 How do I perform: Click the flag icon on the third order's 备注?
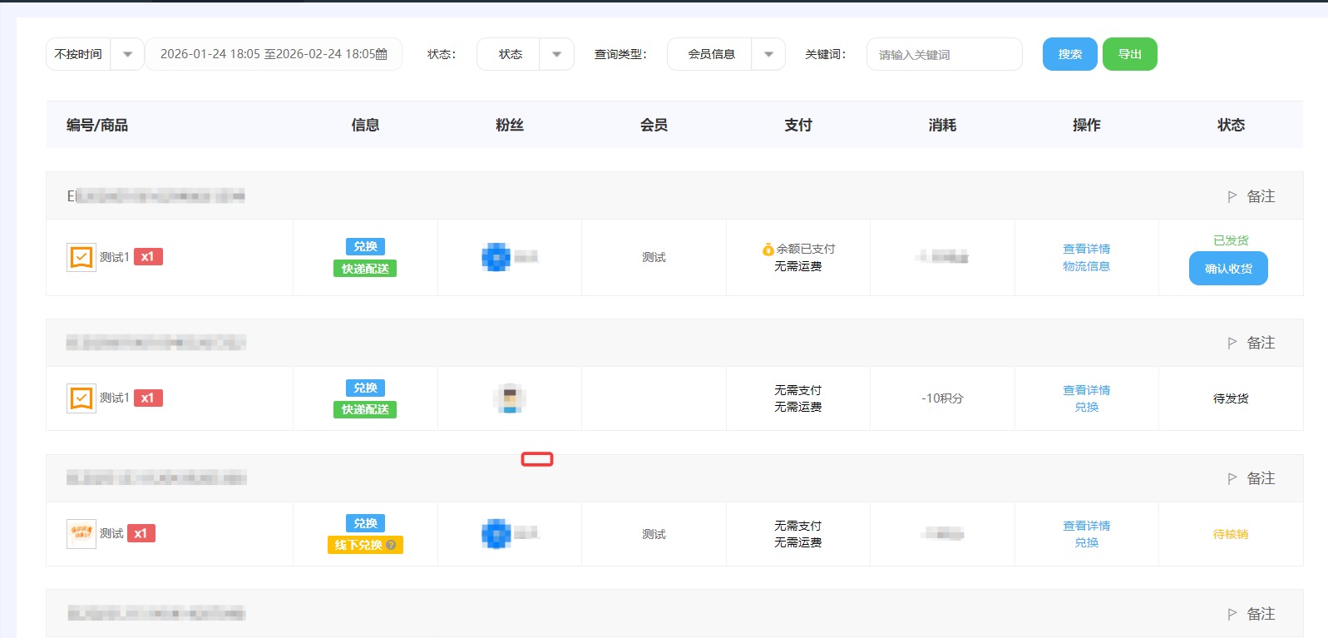1232,479
